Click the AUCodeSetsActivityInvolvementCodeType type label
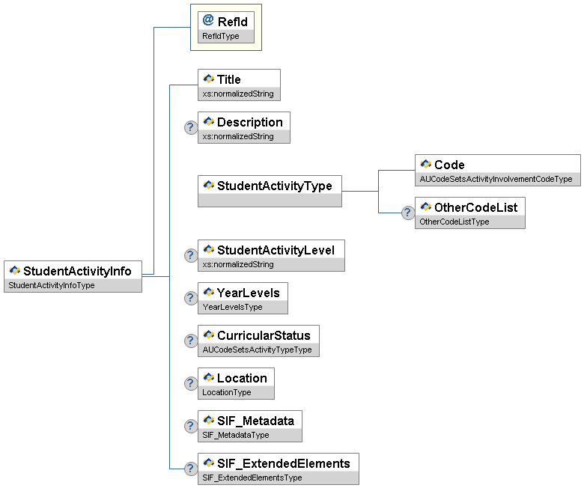This screenshot has width=584, height=488. (x=497, y=180)
